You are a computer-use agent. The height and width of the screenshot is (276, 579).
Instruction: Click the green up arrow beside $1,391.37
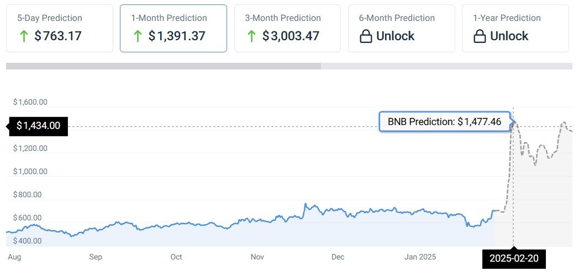138,36
